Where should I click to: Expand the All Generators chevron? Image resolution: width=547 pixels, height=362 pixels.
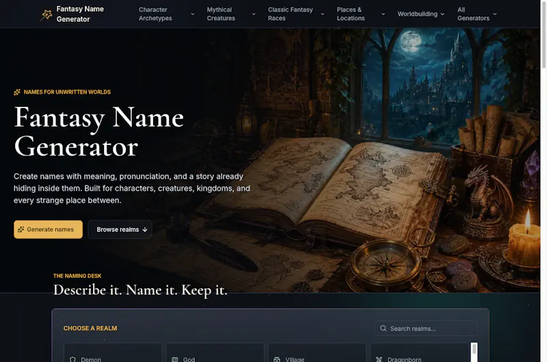[494, 14]
